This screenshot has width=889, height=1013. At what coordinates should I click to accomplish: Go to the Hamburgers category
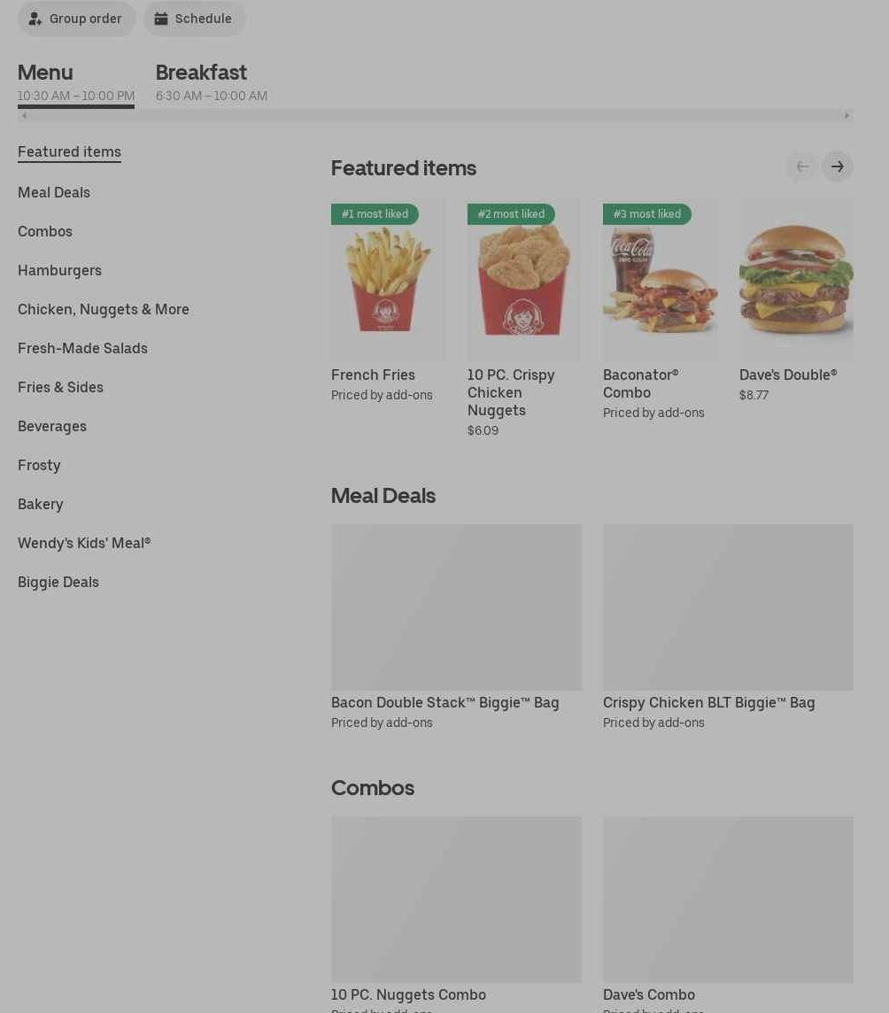(59, 271)
